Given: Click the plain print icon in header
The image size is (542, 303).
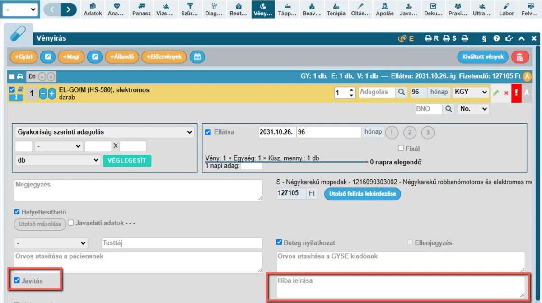Looking at the screenshot, I should click(465, 39).
